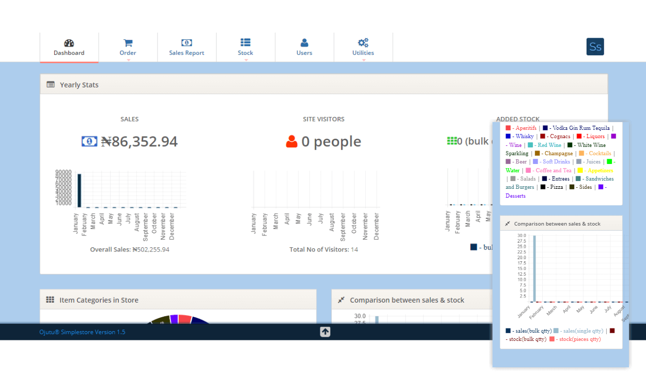Click the compress icon in lower Comparison panel header
This screenshot has height=388, width=646.
(x=341, y=300)
